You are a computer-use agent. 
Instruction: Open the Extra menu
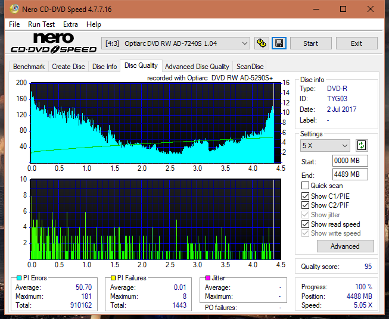point(70,24)
